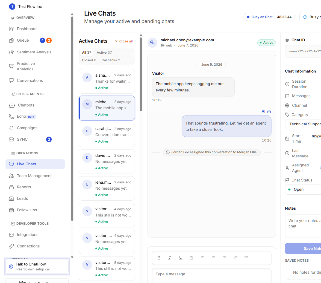Open micha chat card

coord(107,108)
